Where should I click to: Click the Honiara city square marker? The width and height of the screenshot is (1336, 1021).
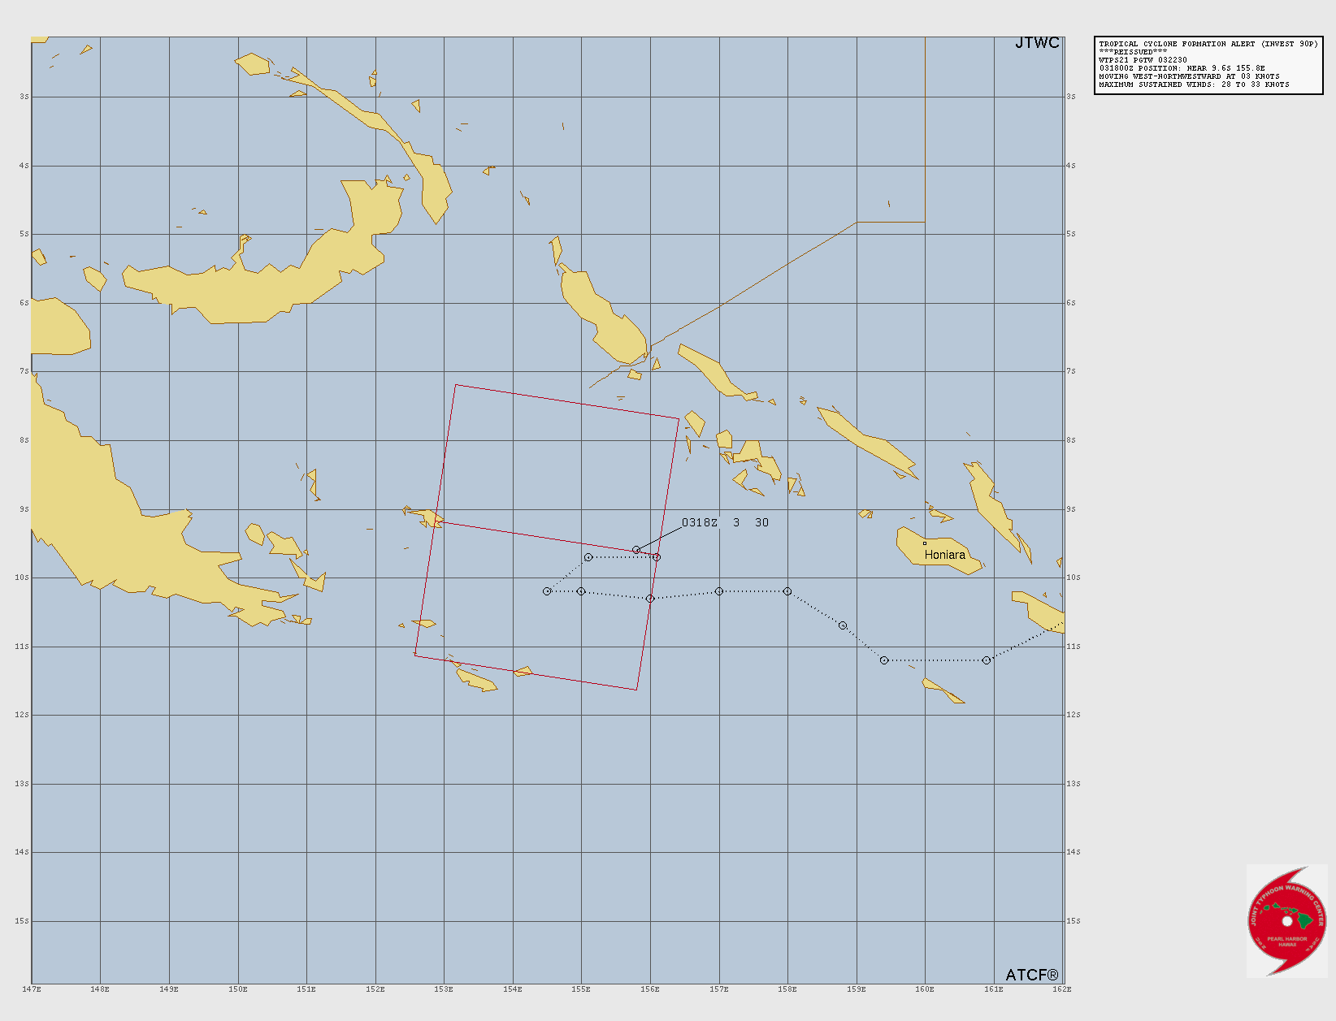924,543
